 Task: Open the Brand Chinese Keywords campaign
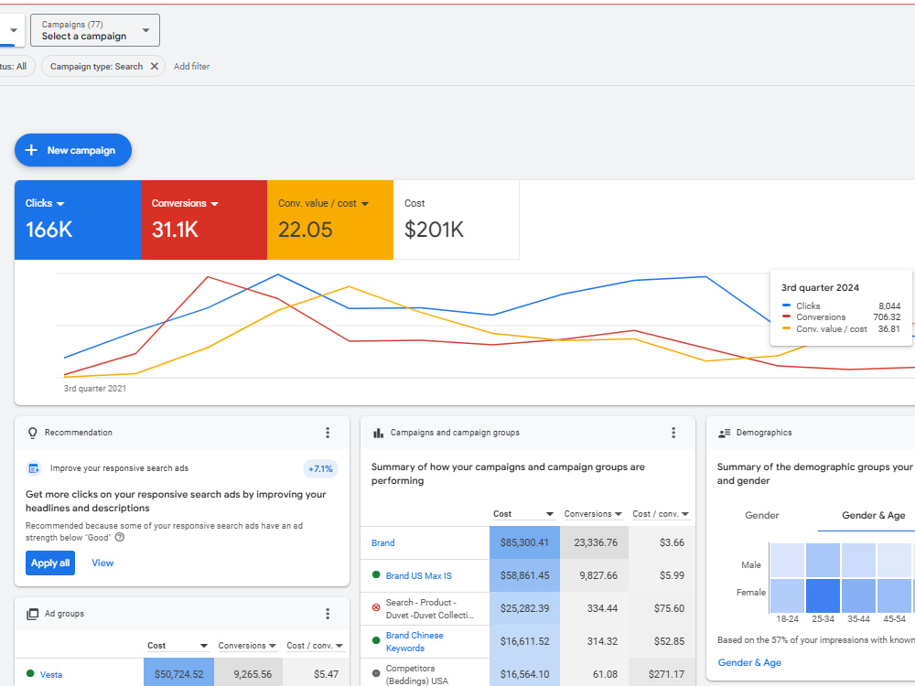pos(414,642)
